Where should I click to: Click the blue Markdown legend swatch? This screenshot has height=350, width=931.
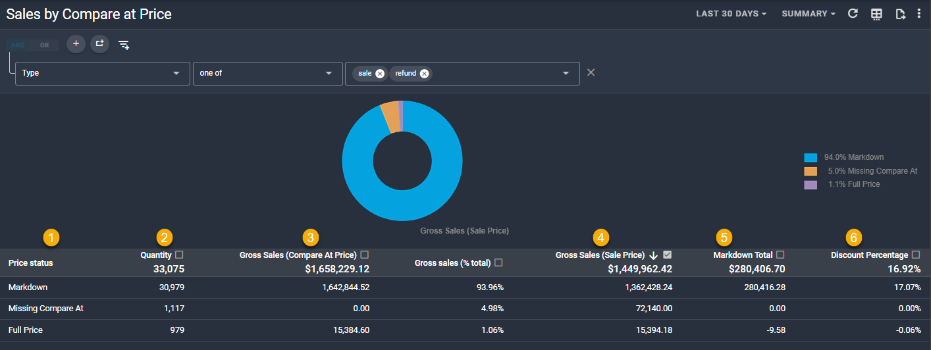click(811, 158)
